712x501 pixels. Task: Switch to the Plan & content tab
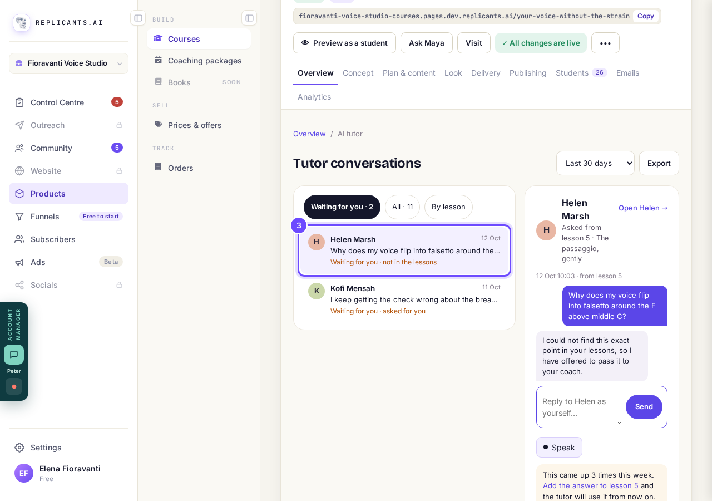point(409,73)
